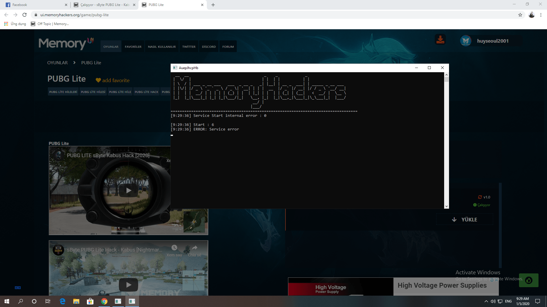Go back with the browser back arrow
This screenshot has height=307, width=547.
(6, 15)
